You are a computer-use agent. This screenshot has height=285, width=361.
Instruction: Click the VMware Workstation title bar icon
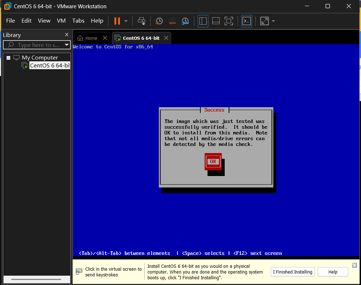pos(8,6)
